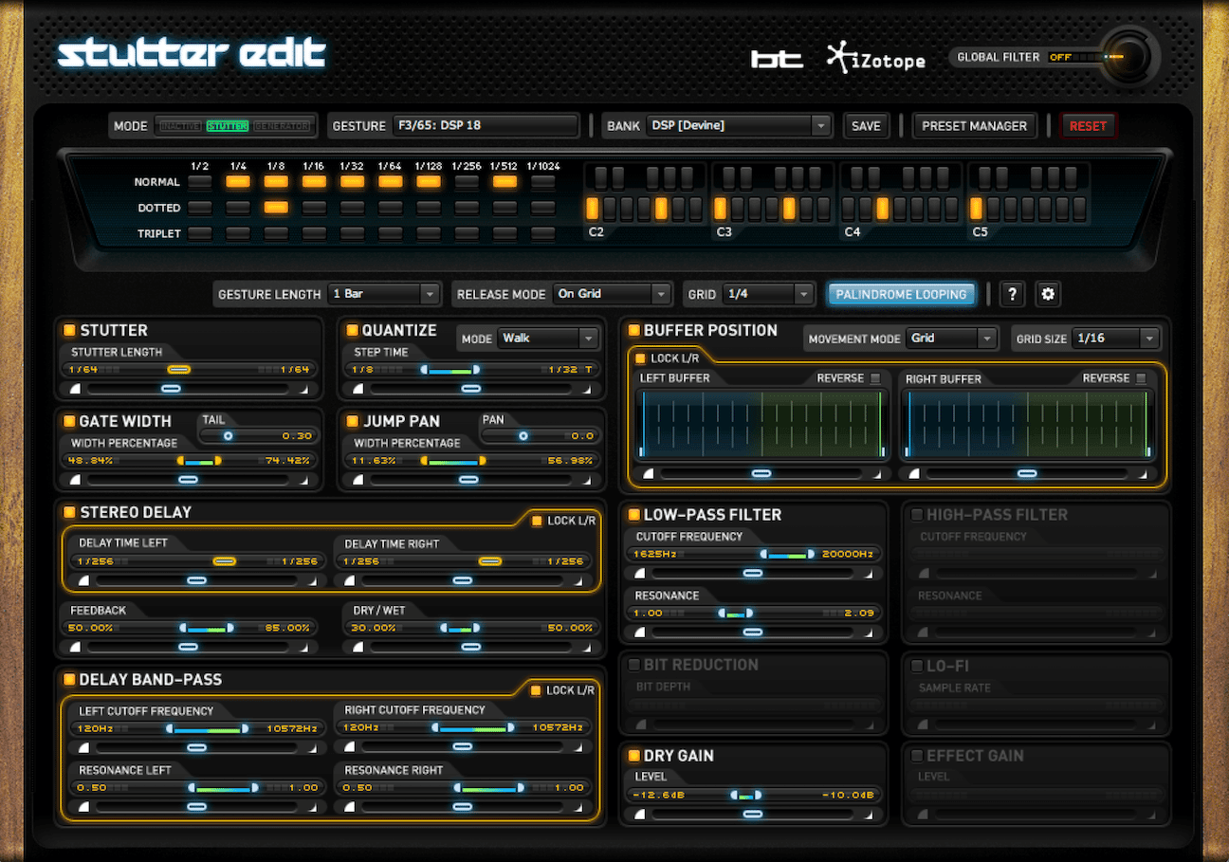Viewport: 1229px width, 862px height.
Task: Click right curve icon under Resonance Right
Action: [578, 807]
